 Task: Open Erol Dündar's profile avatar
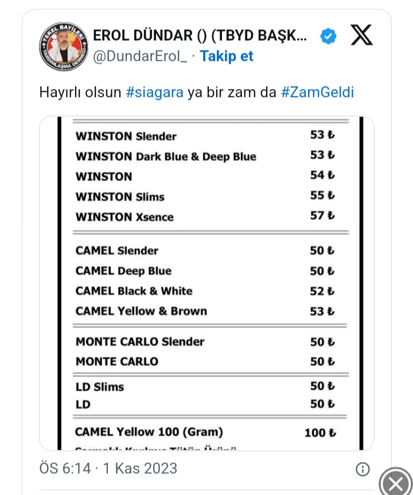(64, 46)
